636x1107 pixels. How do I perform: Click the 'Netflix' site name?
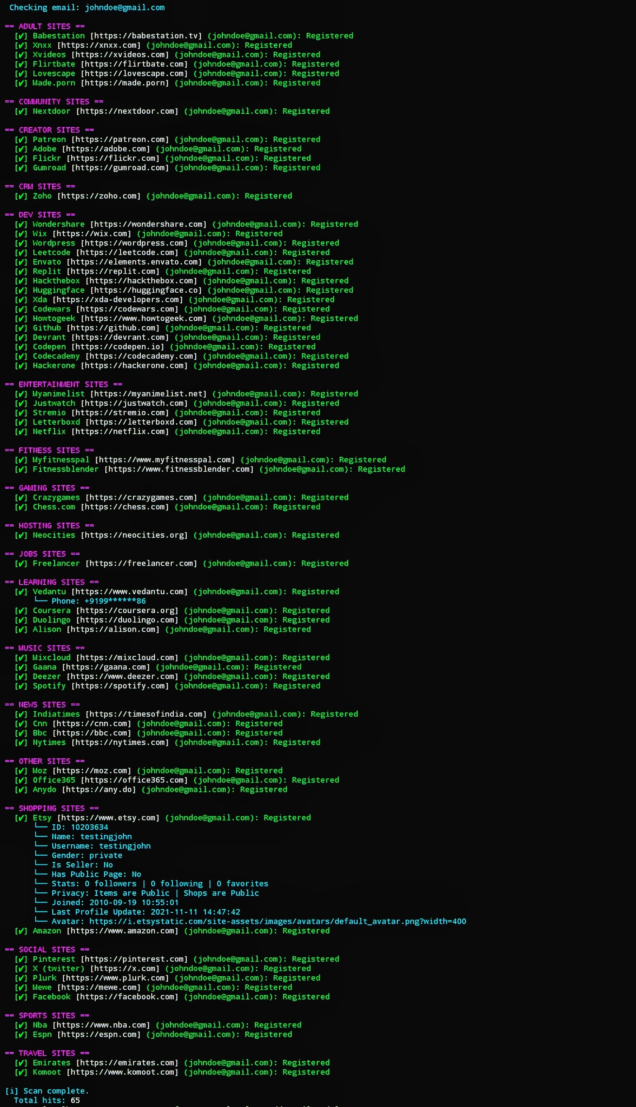pos(49,431)
